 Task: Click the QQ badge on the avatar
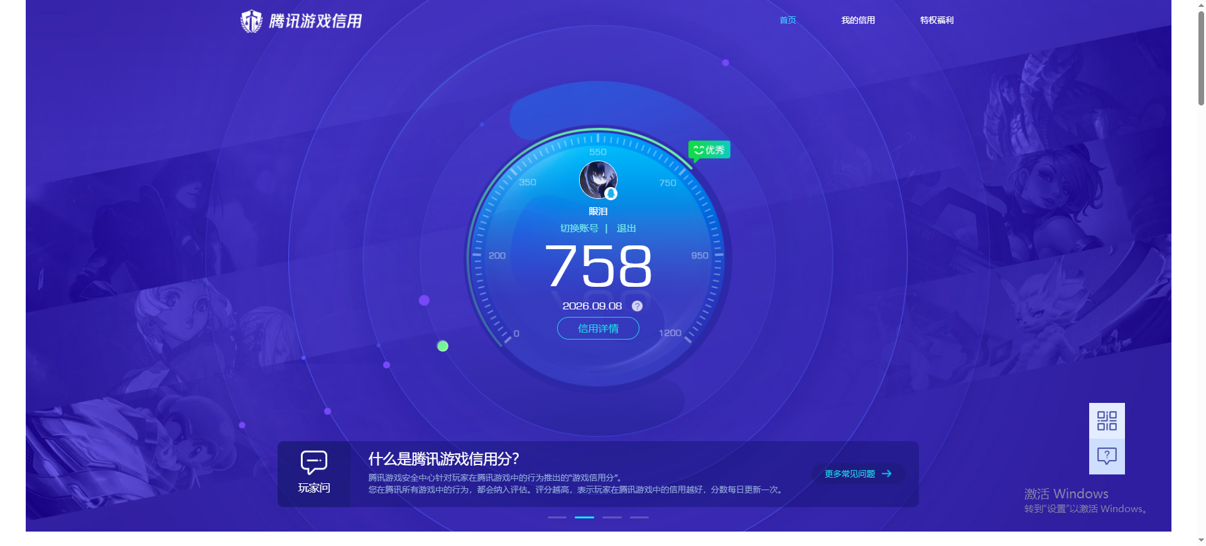(611, 194)
